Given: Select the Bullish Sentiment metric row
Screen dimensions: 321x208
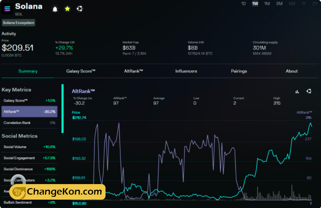Looking at the screenshot, I should pyautogui.click(x=29, y=202).
